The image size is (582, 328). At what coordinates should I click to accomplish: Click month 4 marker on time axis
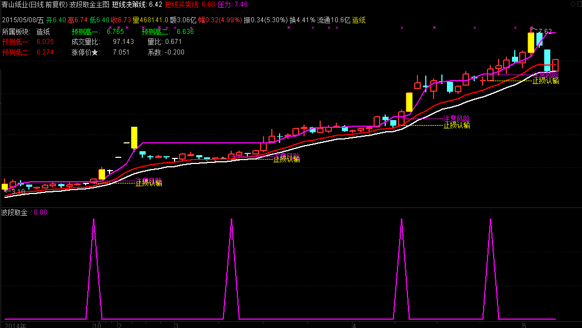(354, 324)
